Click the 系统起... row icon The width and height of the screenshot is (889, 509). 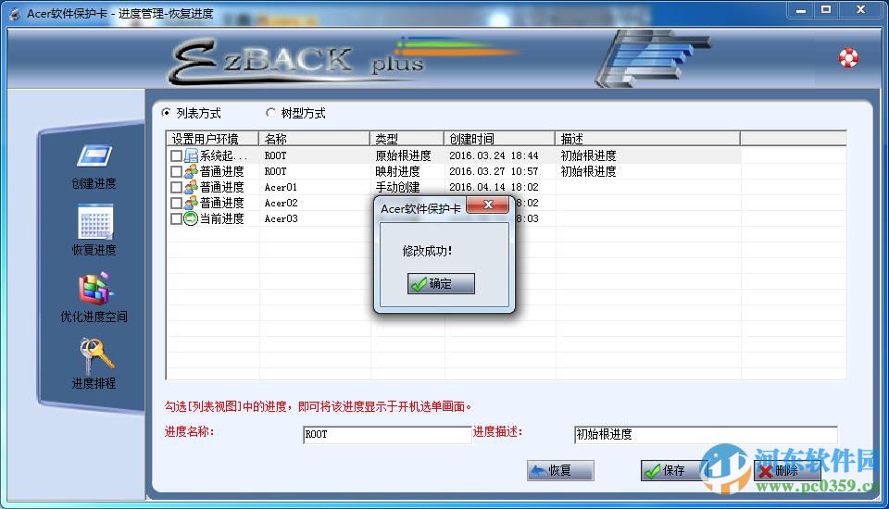(191, 155)
